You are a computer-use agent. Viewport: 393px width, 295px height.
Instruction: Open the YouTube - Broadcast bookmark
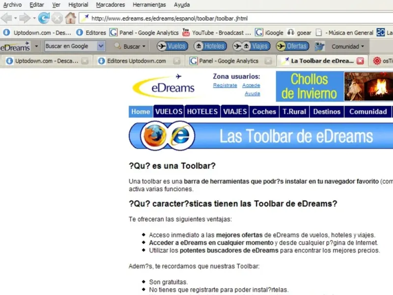coord(217,32)
